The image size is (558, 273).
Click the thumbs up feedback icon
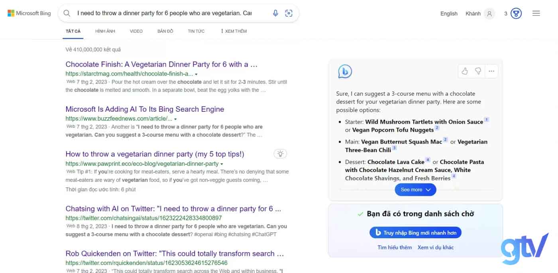pos(465,71)
